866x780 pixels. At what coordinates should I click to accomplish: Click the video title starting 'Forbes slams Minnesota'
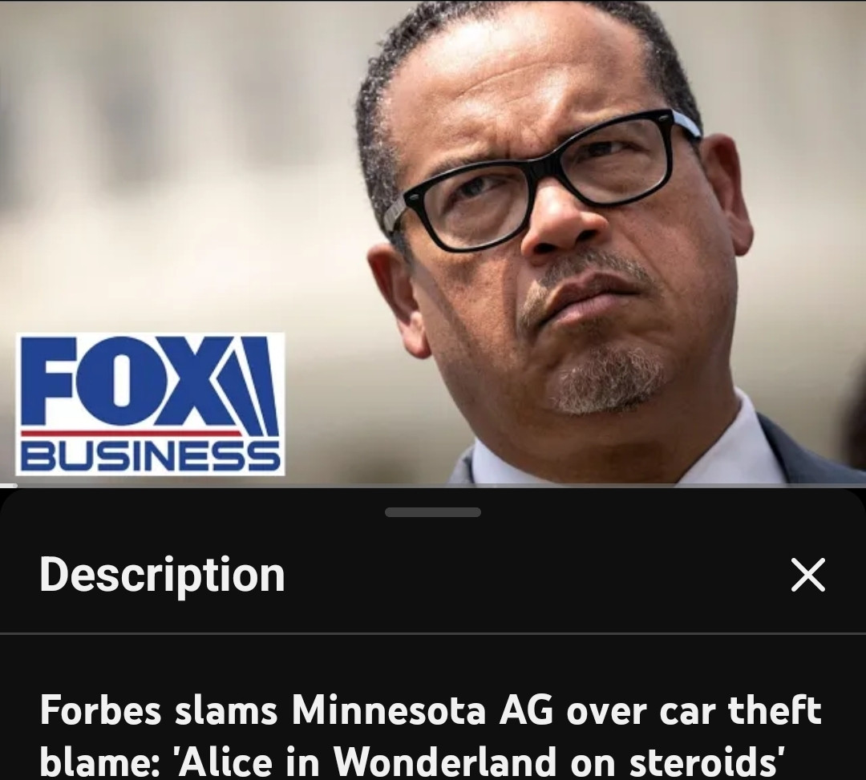point(431,735)
